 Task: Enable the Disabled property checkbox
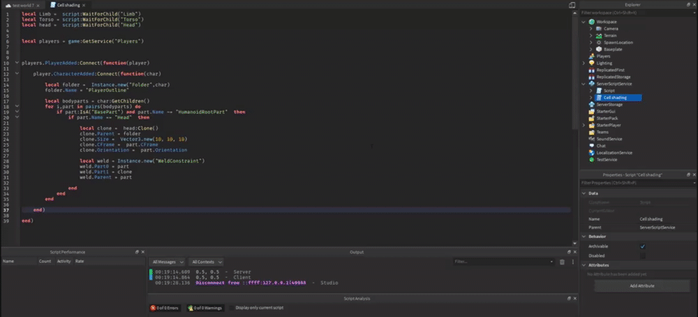[642, 256]
